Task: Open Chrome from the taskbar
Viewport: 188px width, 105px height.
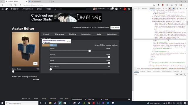Action: [89, 103]
